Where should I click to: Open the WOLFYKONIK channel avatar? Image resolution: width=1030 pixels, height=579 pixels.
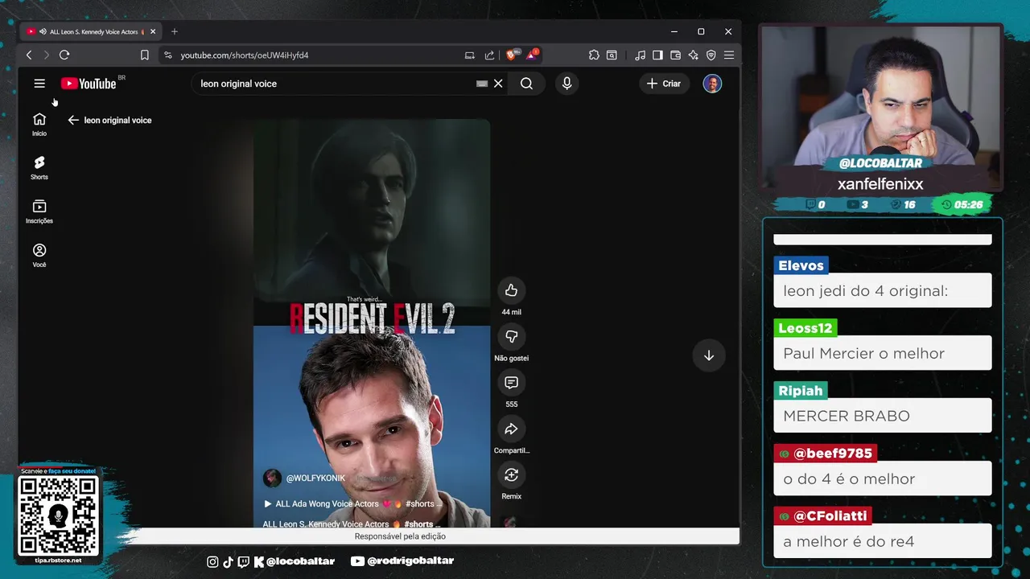tap(273, 478)
